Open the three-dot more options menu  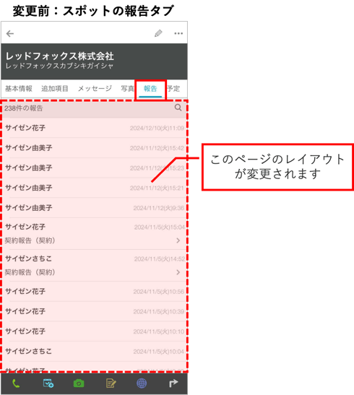coord(178,33)
